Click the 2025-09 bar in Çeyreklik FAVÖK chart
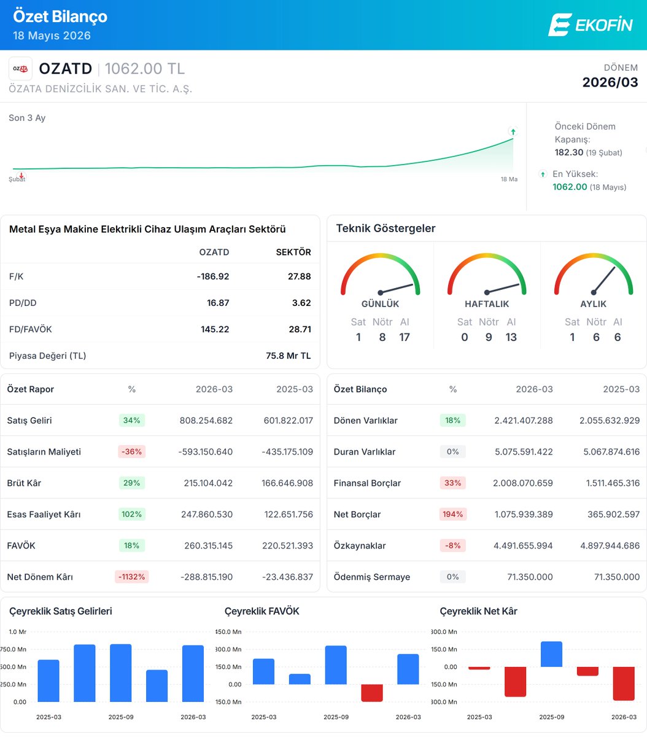The image size is (647, 737). 336,665
